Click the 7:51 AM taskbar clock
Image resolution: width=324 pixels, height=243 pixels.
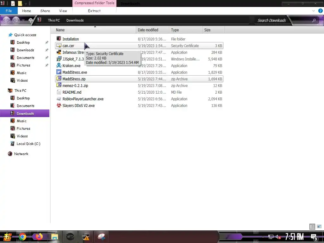tap(294, 237)
